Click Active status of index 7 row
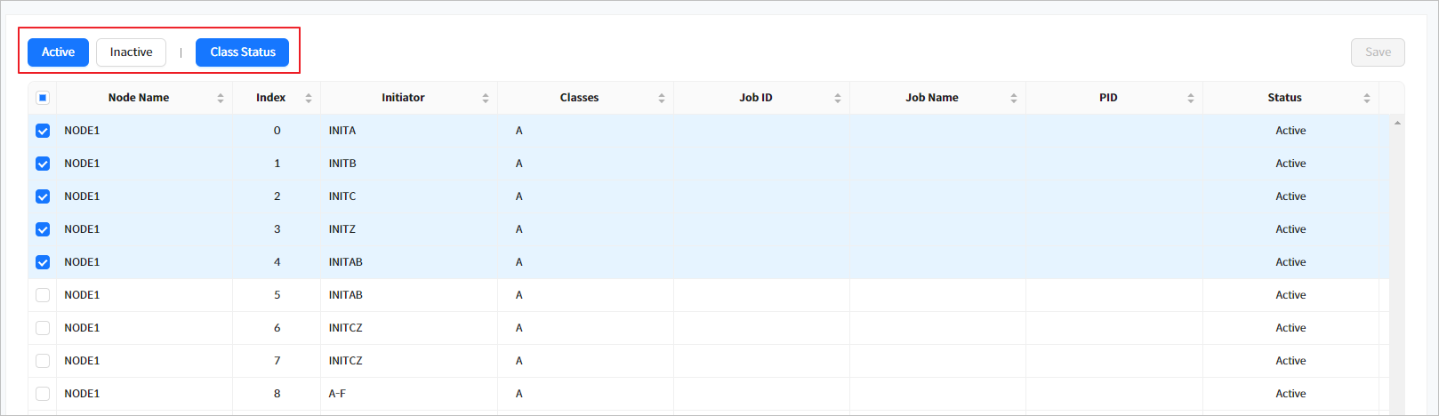 1290,361
